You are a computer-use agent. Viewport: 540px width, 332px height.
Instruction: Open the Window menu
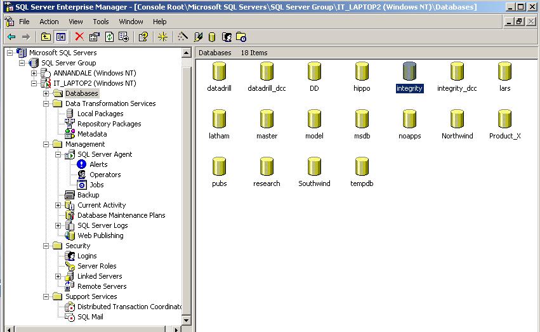coord(131,22)
